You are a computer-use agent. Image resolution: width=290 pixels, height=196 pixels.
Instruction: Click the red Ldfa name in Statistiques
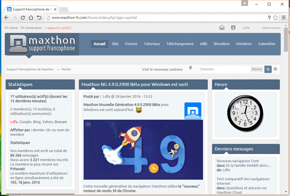tap(14, 122)
